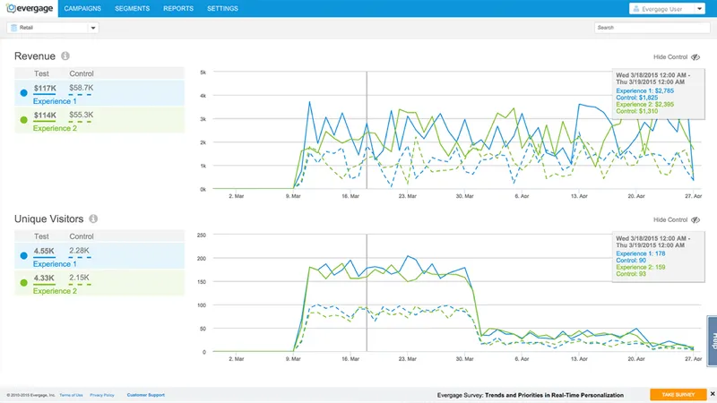Open the Settings menu
717x403 pixels.
[x=222, y=8]
